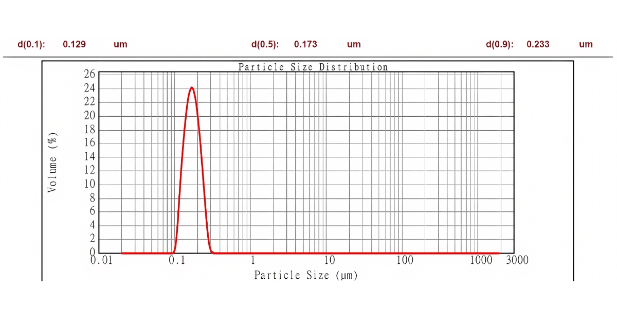
Task: Select the 0.173 median value
Action: click(305, 44)
